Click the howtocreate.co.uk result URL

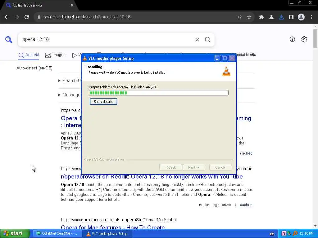coord(119,220)
